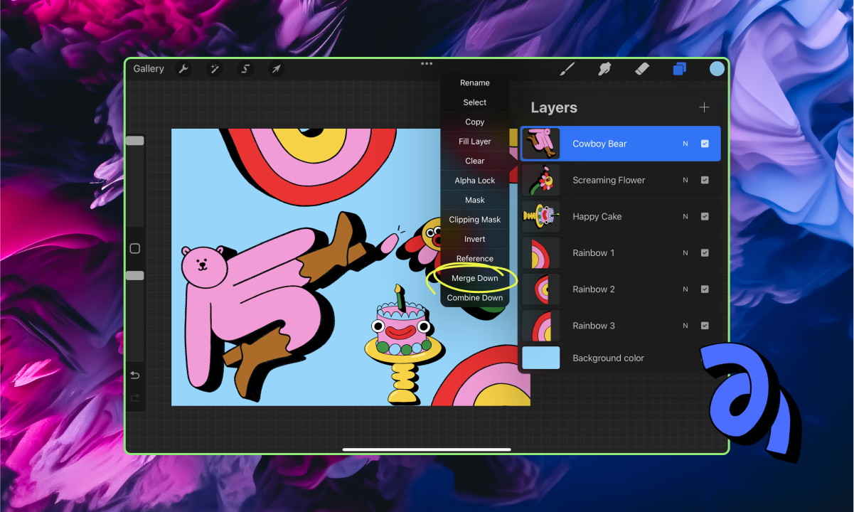854x512 pixels.
Task: Select the Eraser tool
Action: pyautogui.click(x=641, y=68)
